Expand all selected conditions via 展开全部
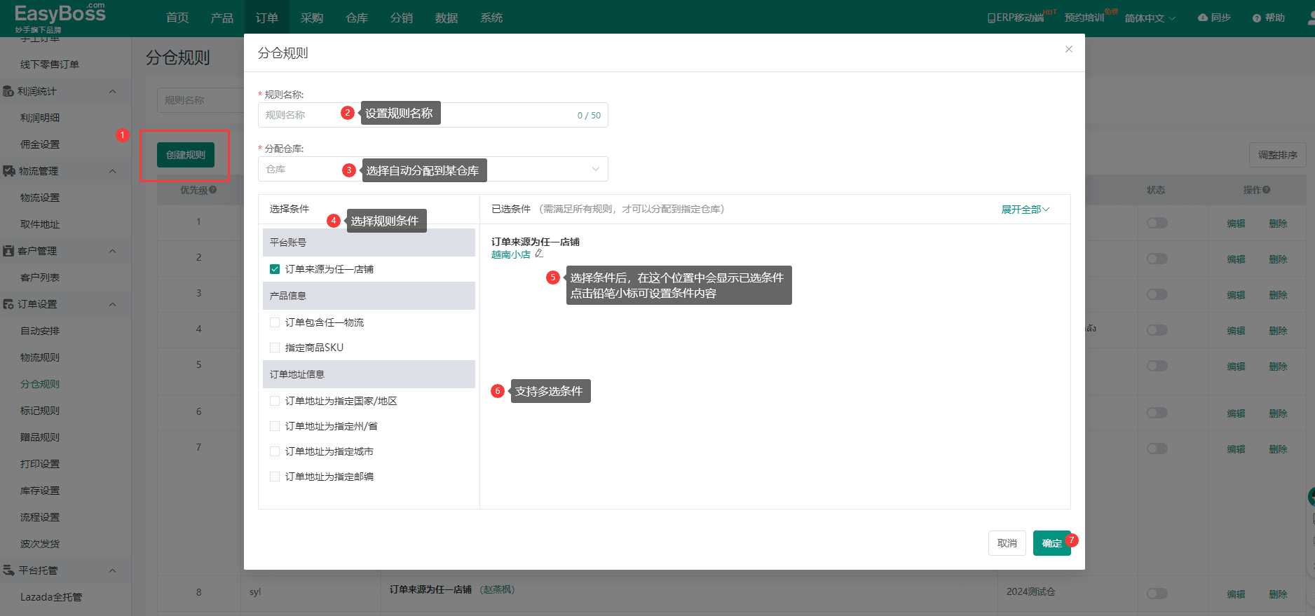The image size is (1315, 616). 1025,210
